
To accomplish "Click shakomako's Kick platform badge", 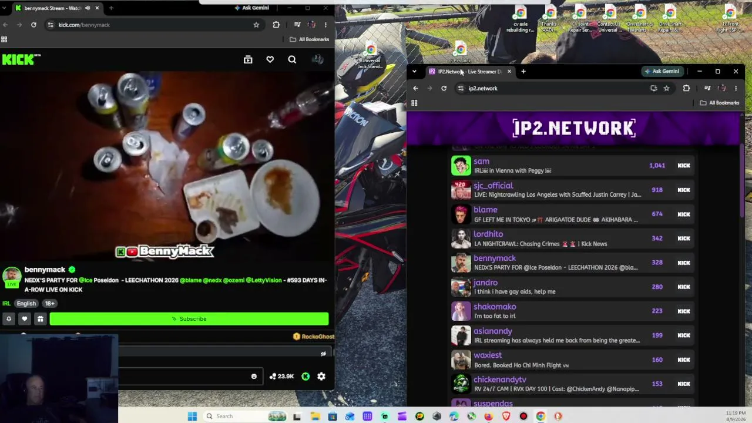I will click(x=683, y=311).
